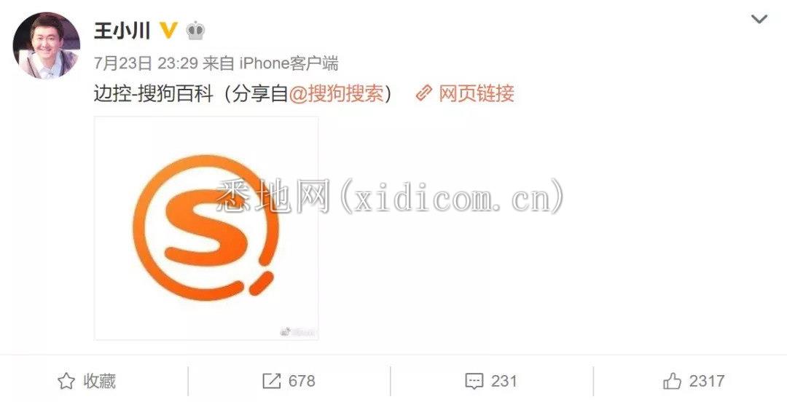Click the iPhone客户端 source link

(288, 63)
